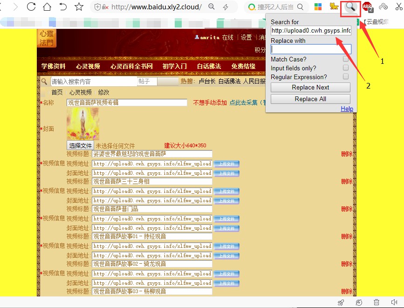Click the 观世音菩萨普门品 video title field

tap(152, 209)
